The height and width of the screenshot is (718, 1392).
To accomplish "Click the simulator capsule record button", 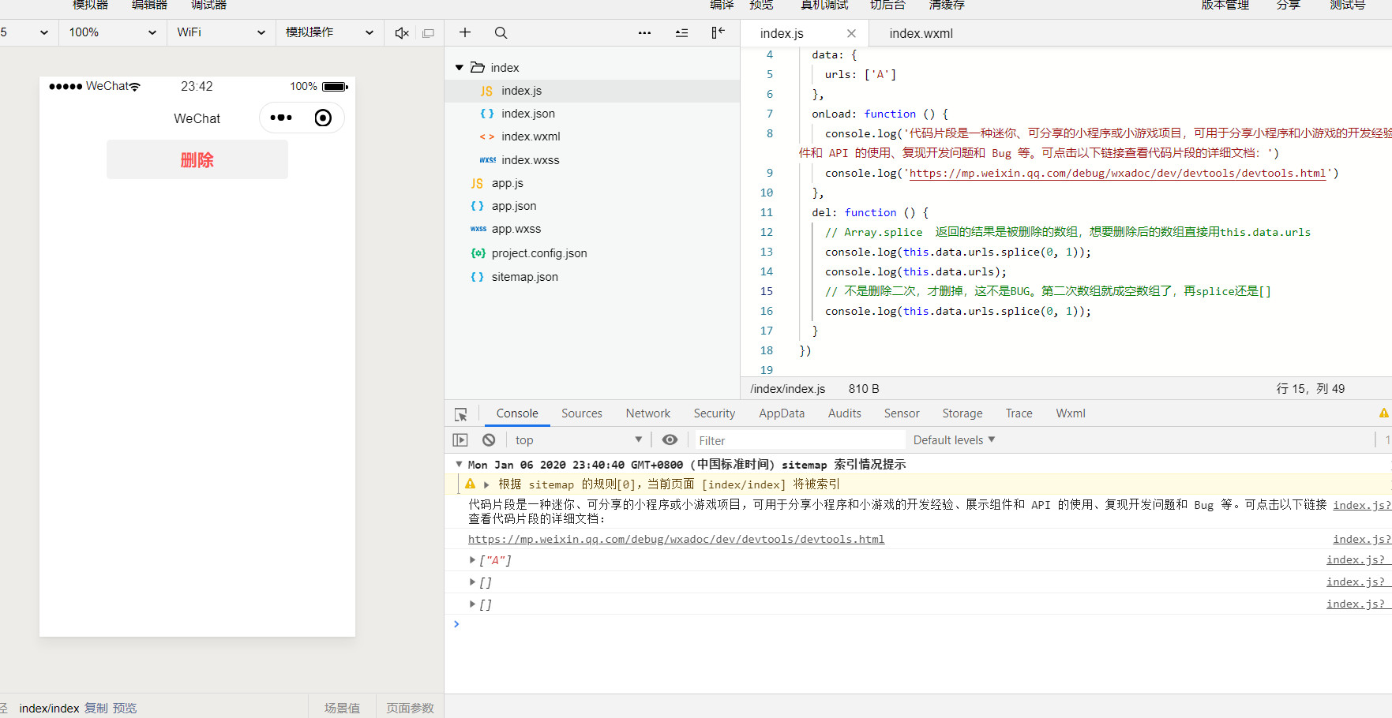I will click(x=323, y=118).
